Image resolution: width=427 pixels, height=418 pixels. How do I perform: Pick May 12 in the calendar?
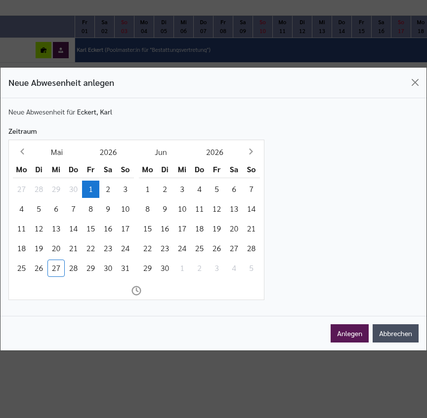(x=39, y=228)
